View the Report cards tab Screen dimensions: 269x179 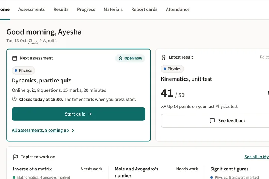[x=144, y=9]
